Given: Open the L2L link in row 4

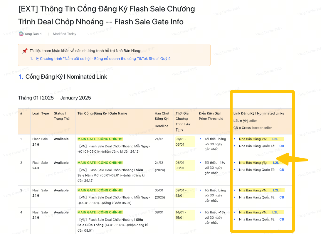Looking at the screenshot, I should [275, 212].
